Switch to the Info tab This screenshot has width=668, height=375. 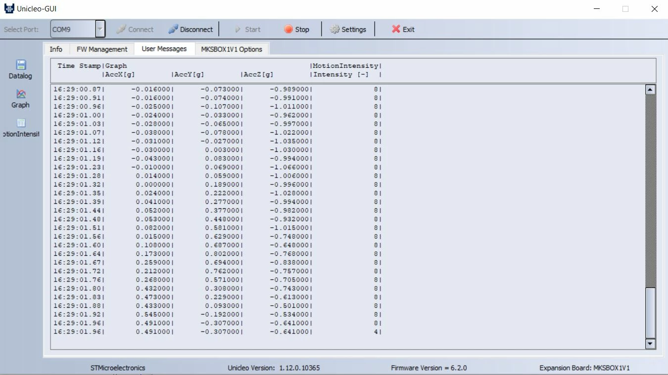pyautogui.click(x=56, y=49)
